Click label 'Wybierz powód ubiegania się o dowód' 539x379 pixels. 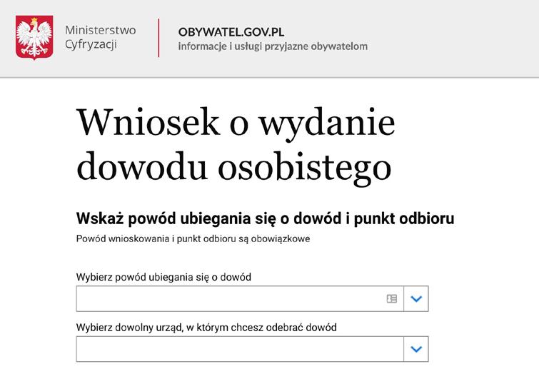click(x=163, y=277)
